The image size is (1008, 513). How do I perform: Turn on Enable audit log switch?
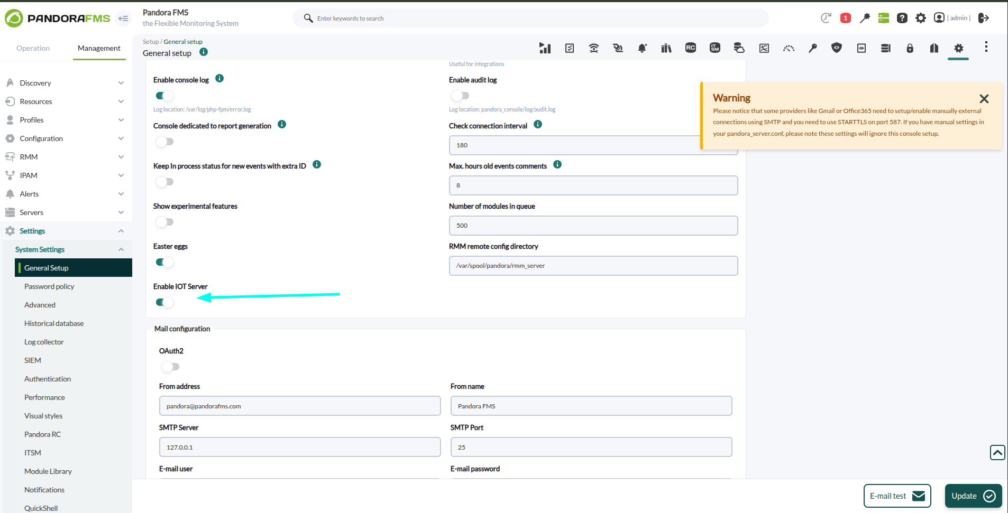coord(460,96)
